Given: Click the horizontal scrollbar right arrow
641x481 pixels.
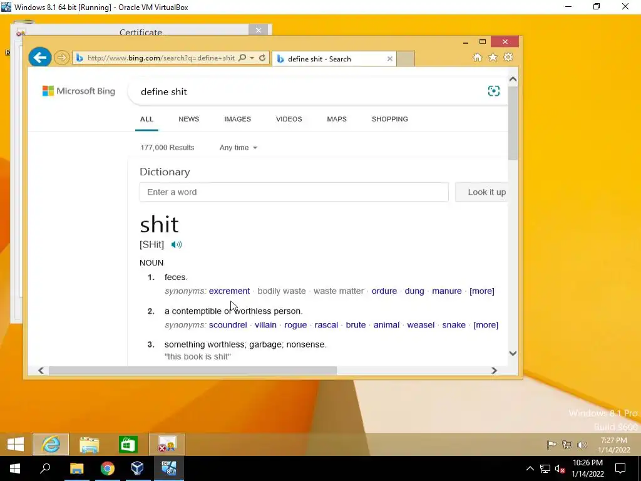Looking at the screenshot, I should (495, 371).
